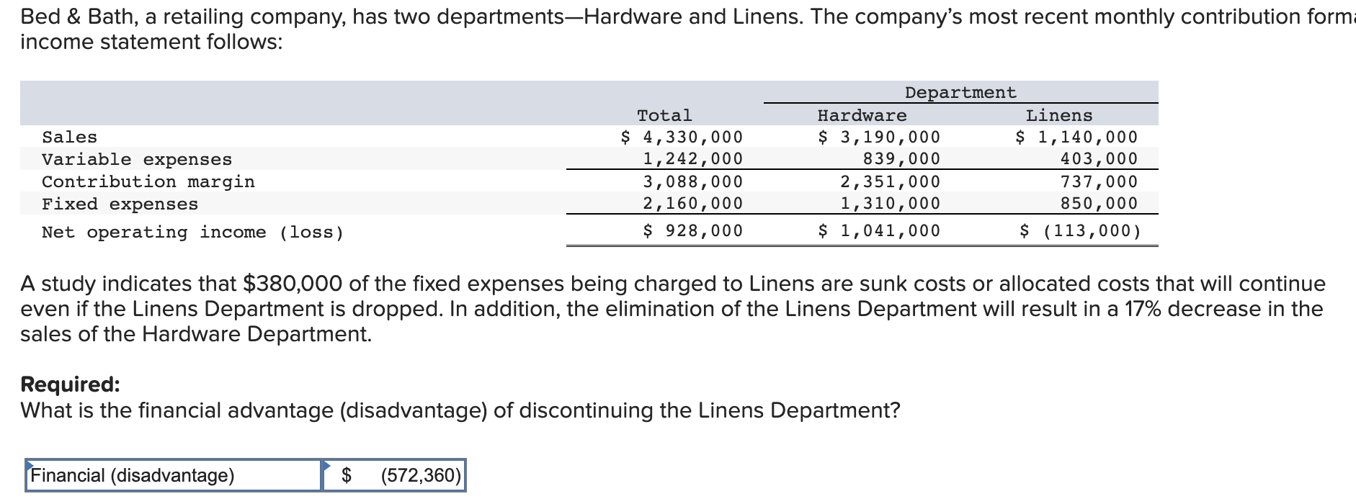Click Hardware variable expenses 839,000
Screen dimensions: 1356x504
(x=901, y=158)
